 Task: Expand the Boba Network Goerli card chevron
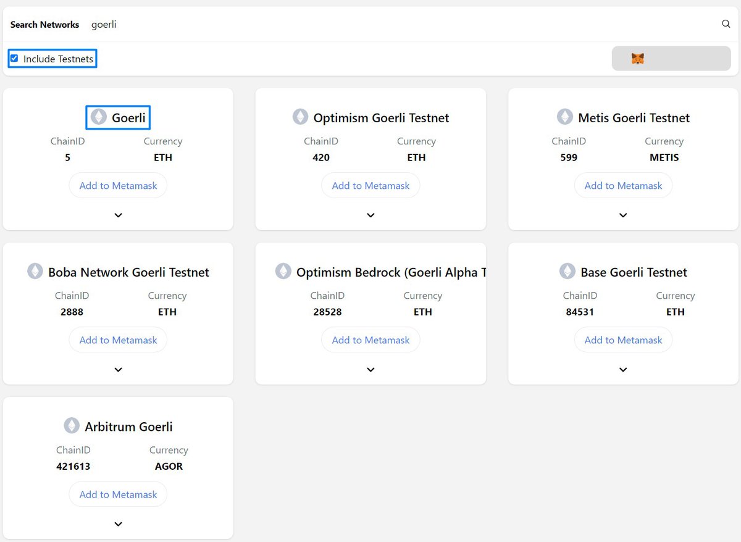pos(118,370)
